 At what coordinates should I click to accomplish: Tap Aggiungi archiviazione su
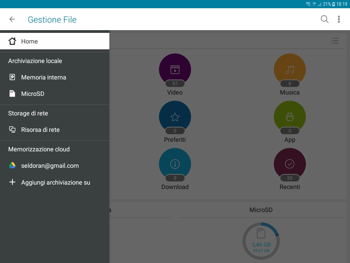tap(55, 182)
